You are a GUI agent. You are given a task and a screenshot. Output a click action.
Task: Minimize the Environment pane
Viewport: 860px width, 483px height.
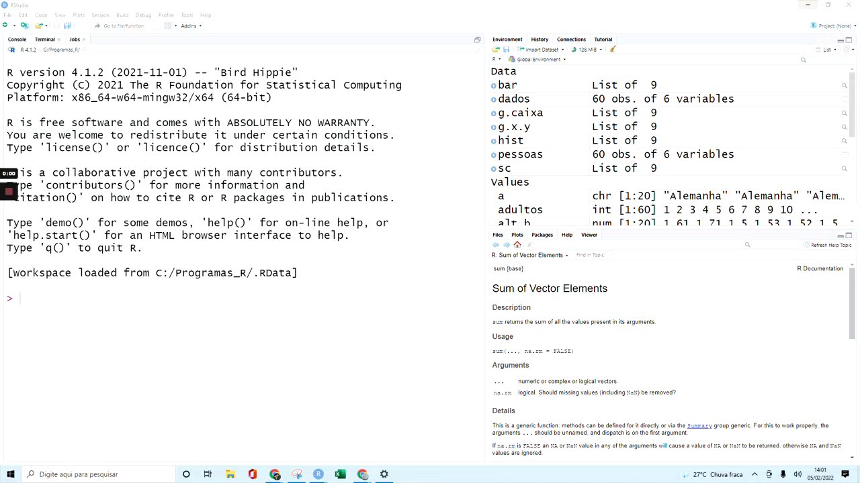(841, 40)
